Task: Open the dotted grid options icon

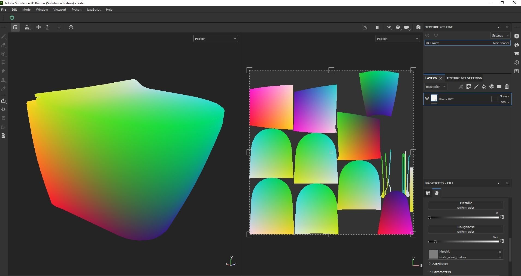Action: click(27, 27)
